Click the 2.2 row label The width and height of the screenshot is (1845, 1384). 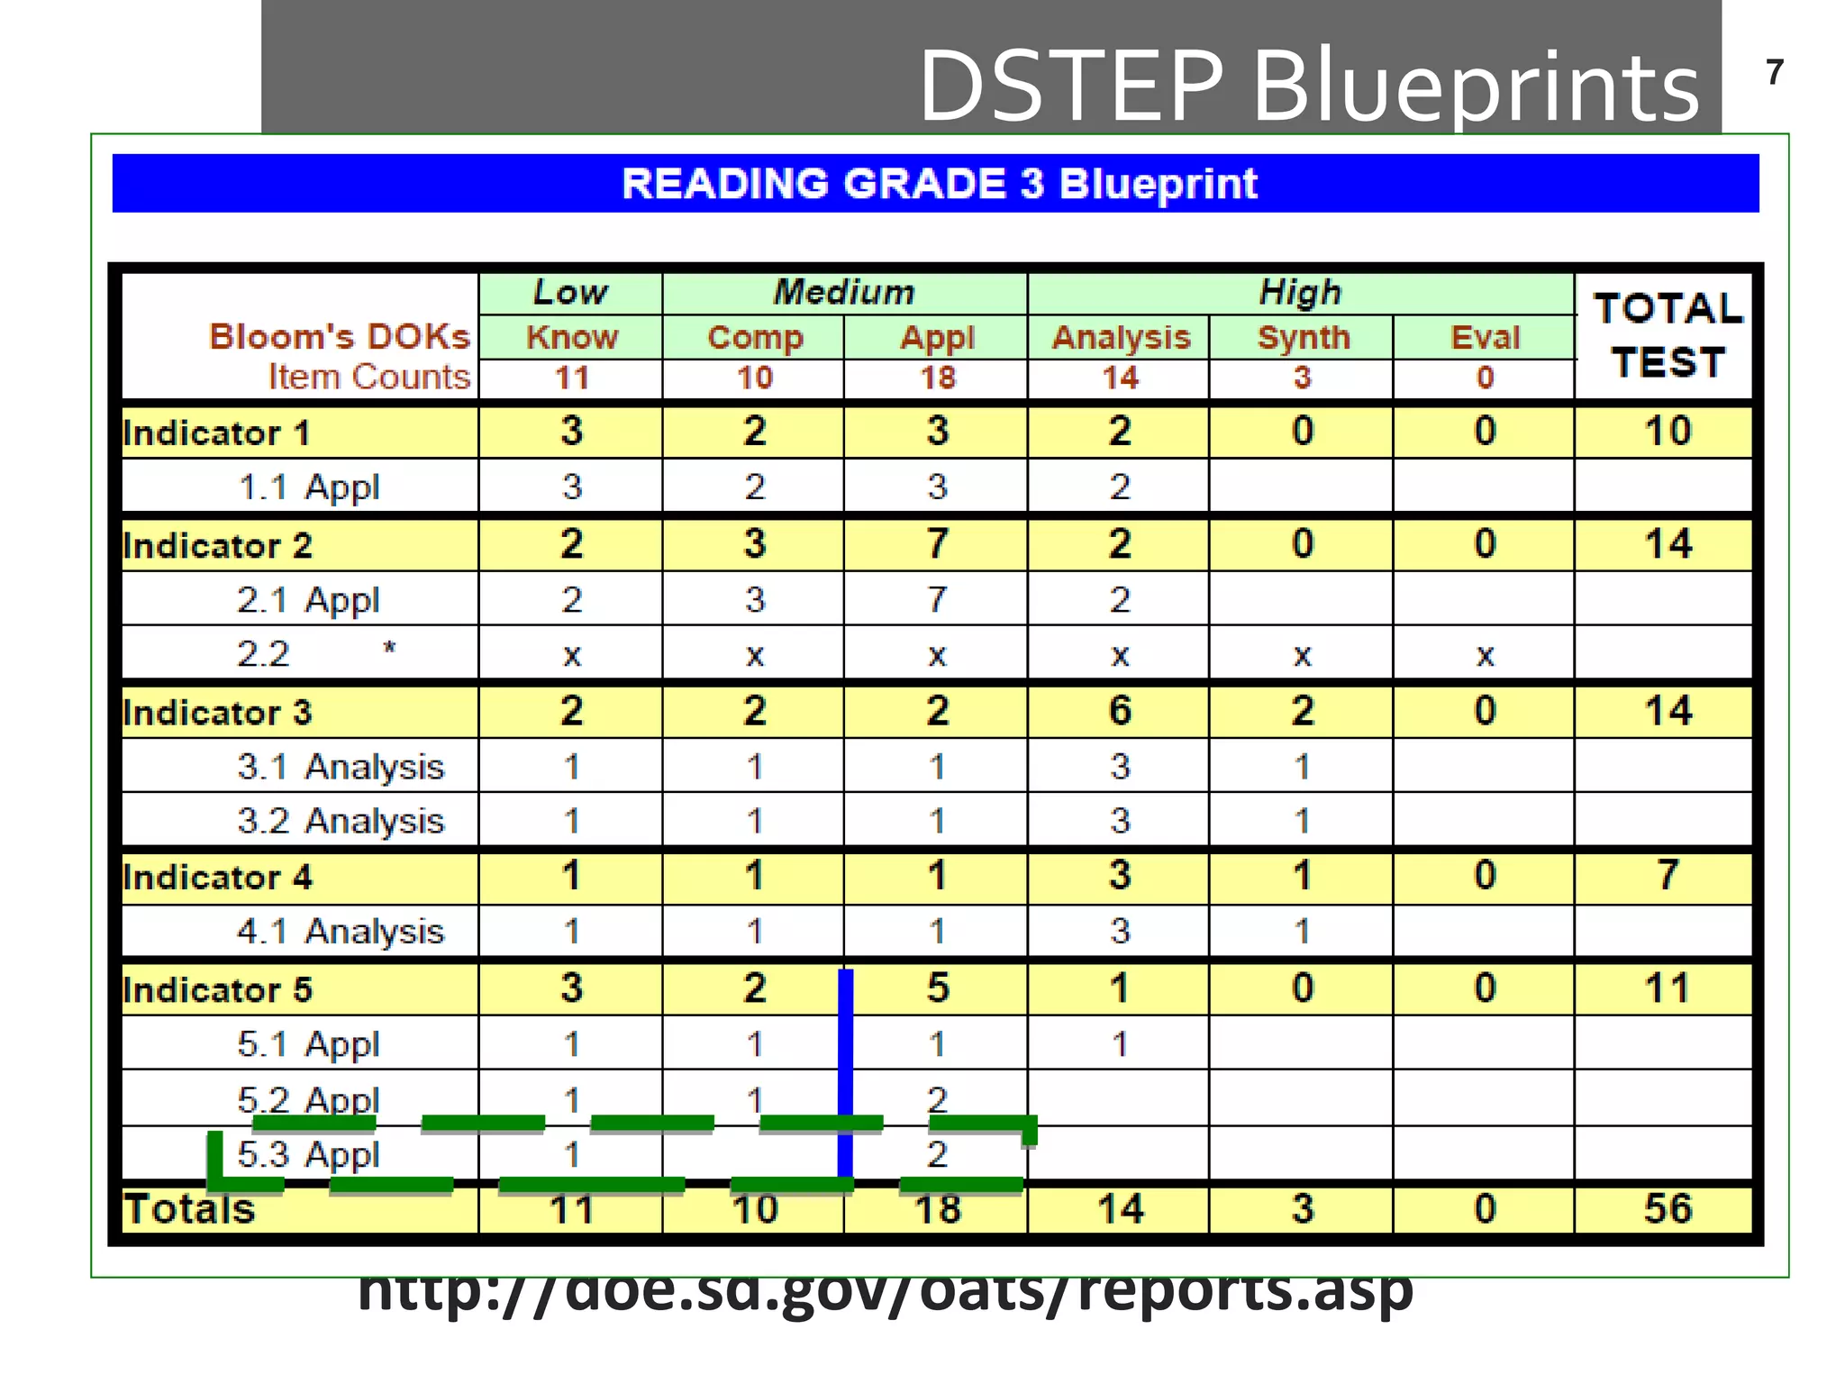pos(263,654)
